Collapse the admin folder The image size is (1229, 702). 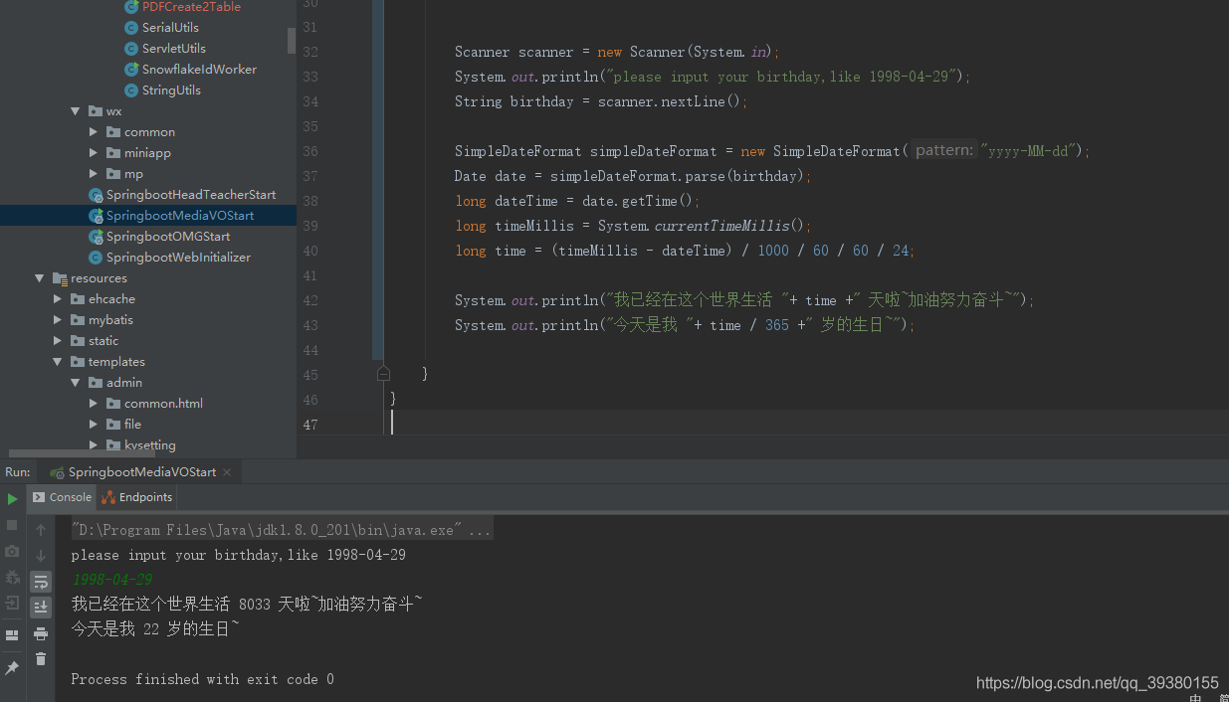click(x=76, y=383)
